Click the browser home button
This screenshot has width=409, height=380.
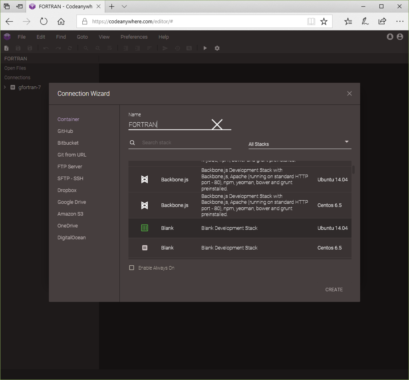(x=61, y=22)
